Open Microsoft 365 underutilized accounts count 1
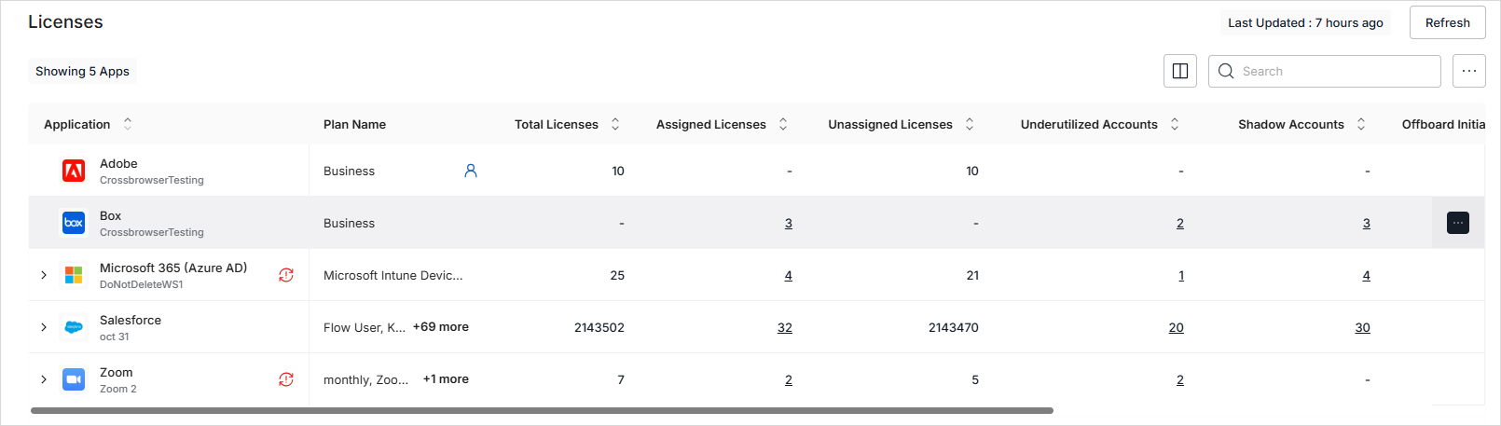The width and height of the screenshot is (1501, 426). coord(1181,275)
